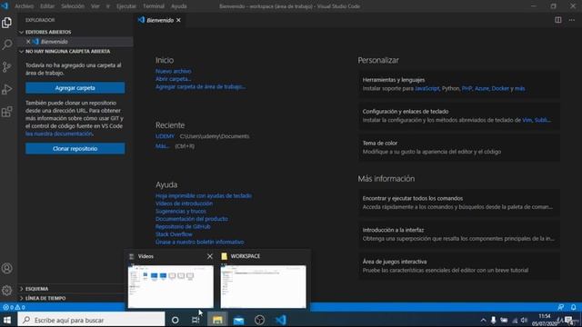Open the lea nuestra documentación link

pos(58,134)
